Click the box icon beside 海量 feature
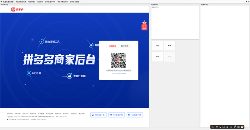 point(91,45)
